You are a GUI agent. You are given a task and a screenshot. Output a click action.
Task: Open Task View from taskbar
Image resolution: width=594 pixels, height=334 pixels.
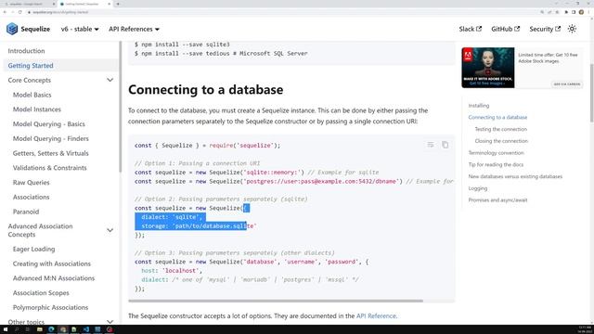(28, 329)
